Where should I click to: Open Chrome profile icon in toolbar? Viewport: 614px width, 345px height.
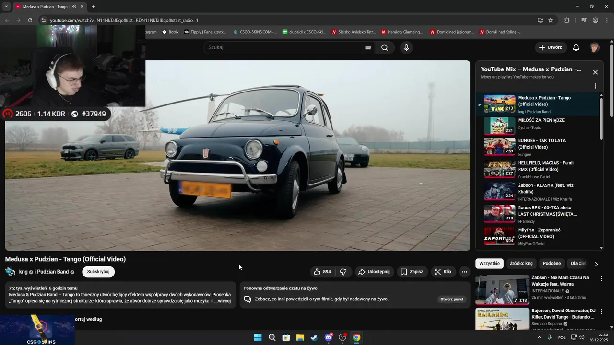pos(595,20)
